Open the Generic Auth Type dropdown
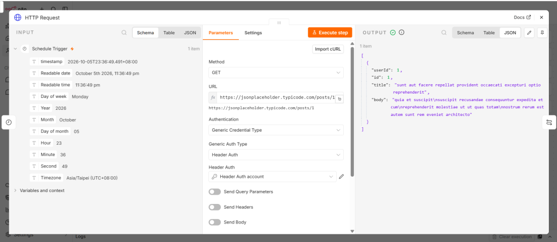The height and width of the screenshot is (242, 557). point(276,155)
